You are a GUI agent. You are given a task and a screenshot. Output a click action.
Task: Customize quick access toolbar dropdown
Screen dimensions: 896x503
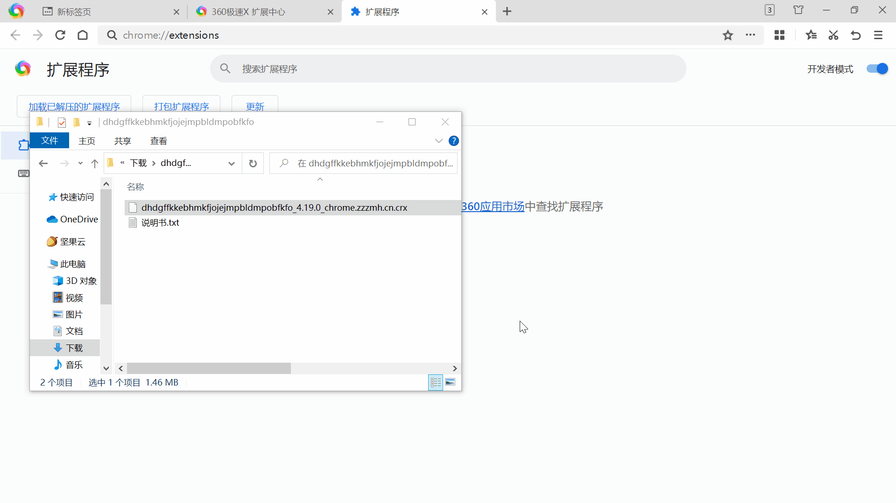click(89, 123)
